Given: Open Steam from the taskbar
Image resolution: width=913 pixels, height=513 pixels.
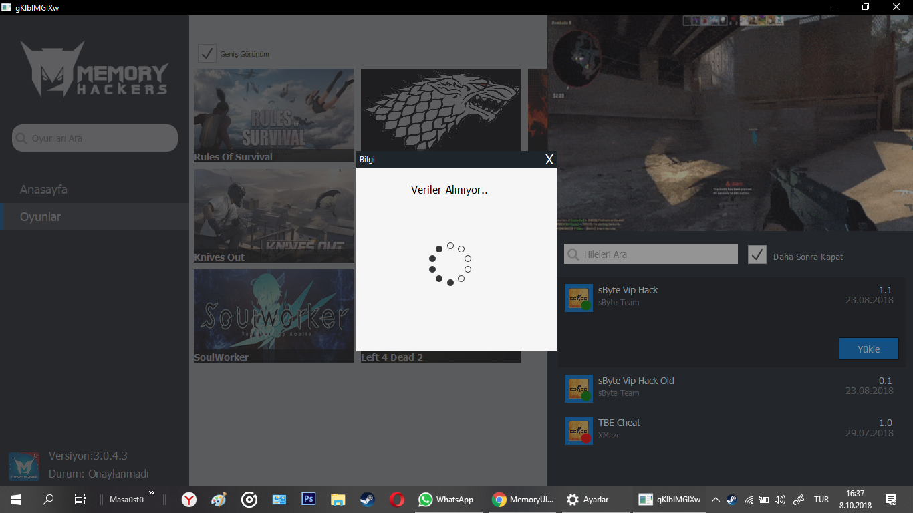Looking at the screenshot, I should point(368,500).
